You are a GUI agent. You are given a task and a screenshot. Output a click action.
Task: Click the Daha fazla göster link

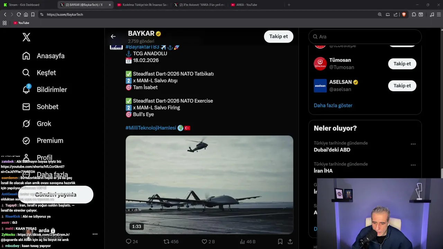(x=333, y=105)
